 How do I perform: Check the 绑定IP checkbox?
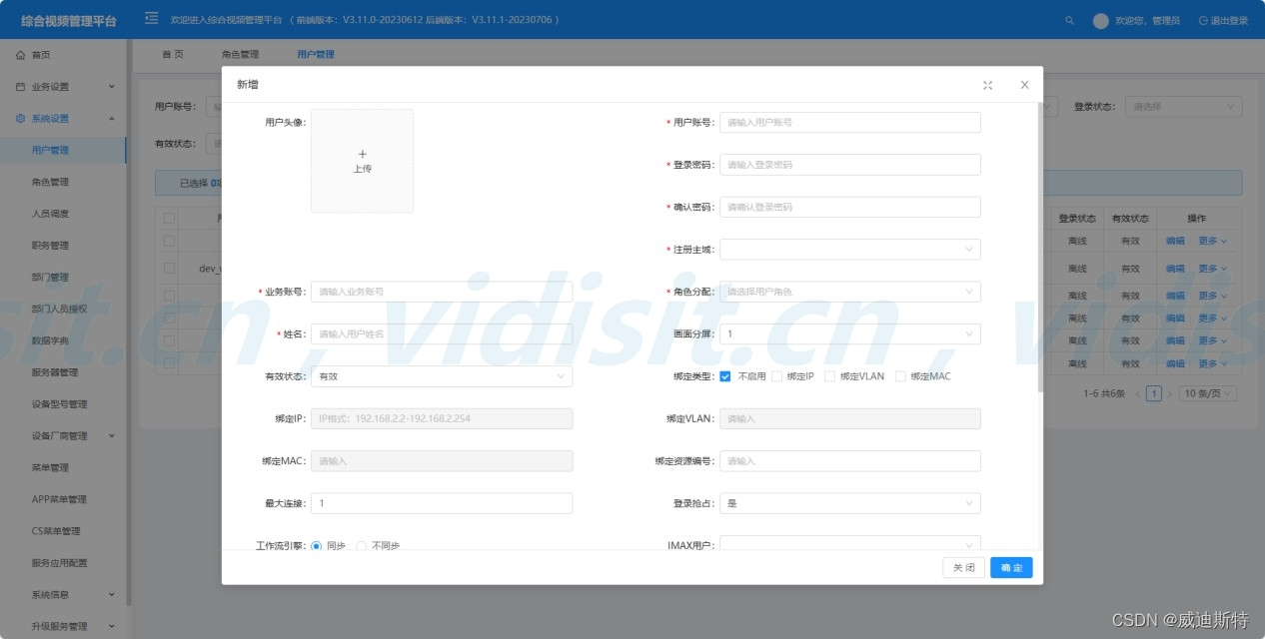[776, 376]
